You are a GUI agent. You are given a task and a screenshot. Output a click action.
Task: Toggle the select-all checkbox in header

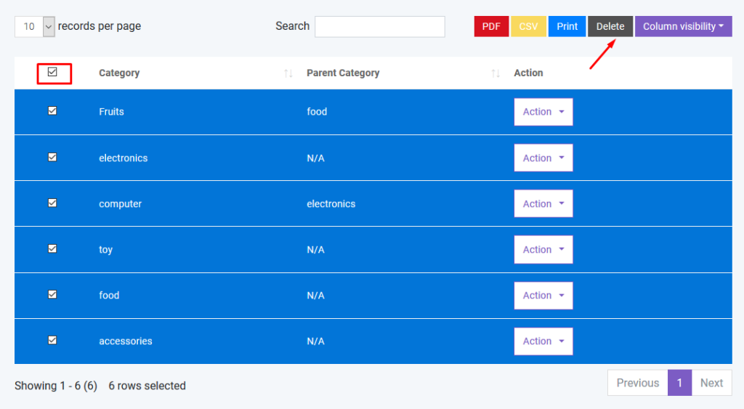point(52,72)
